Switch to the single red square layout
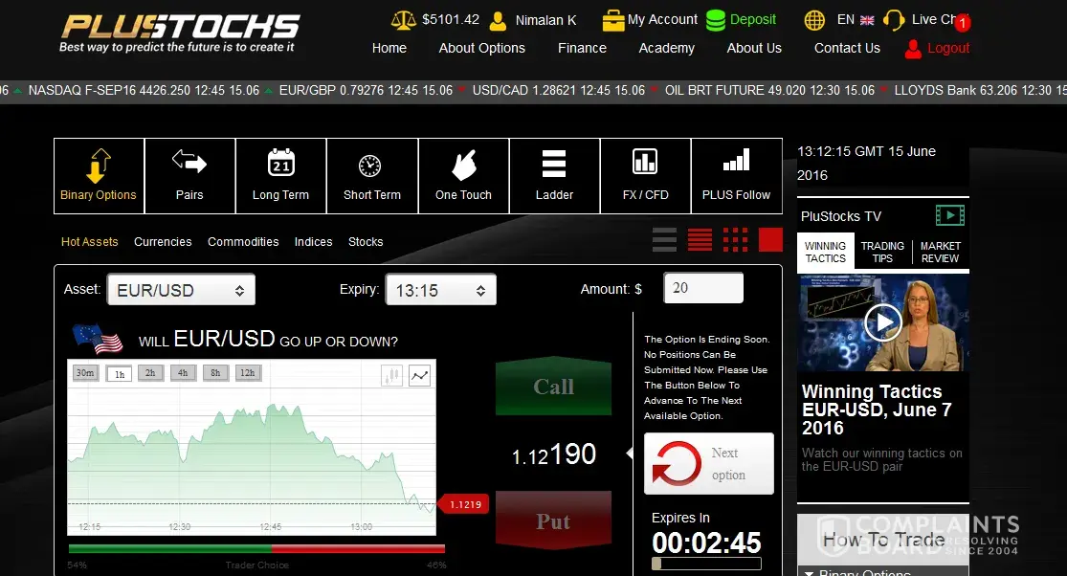The height and width of the screenshot is (576, 1067). pos(770,240)
